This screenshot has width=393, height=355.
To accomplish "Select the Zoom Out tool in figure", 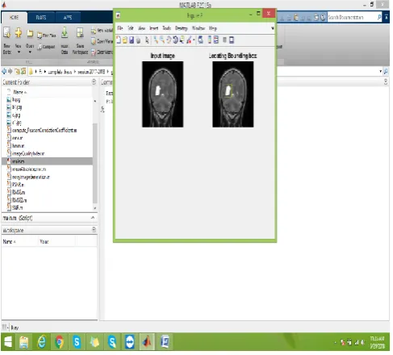I will [x=162, y=40].
